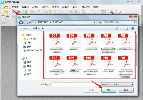Open the 对象(B) menu
This screenshot has height=100, width=143.
[66, 7]
